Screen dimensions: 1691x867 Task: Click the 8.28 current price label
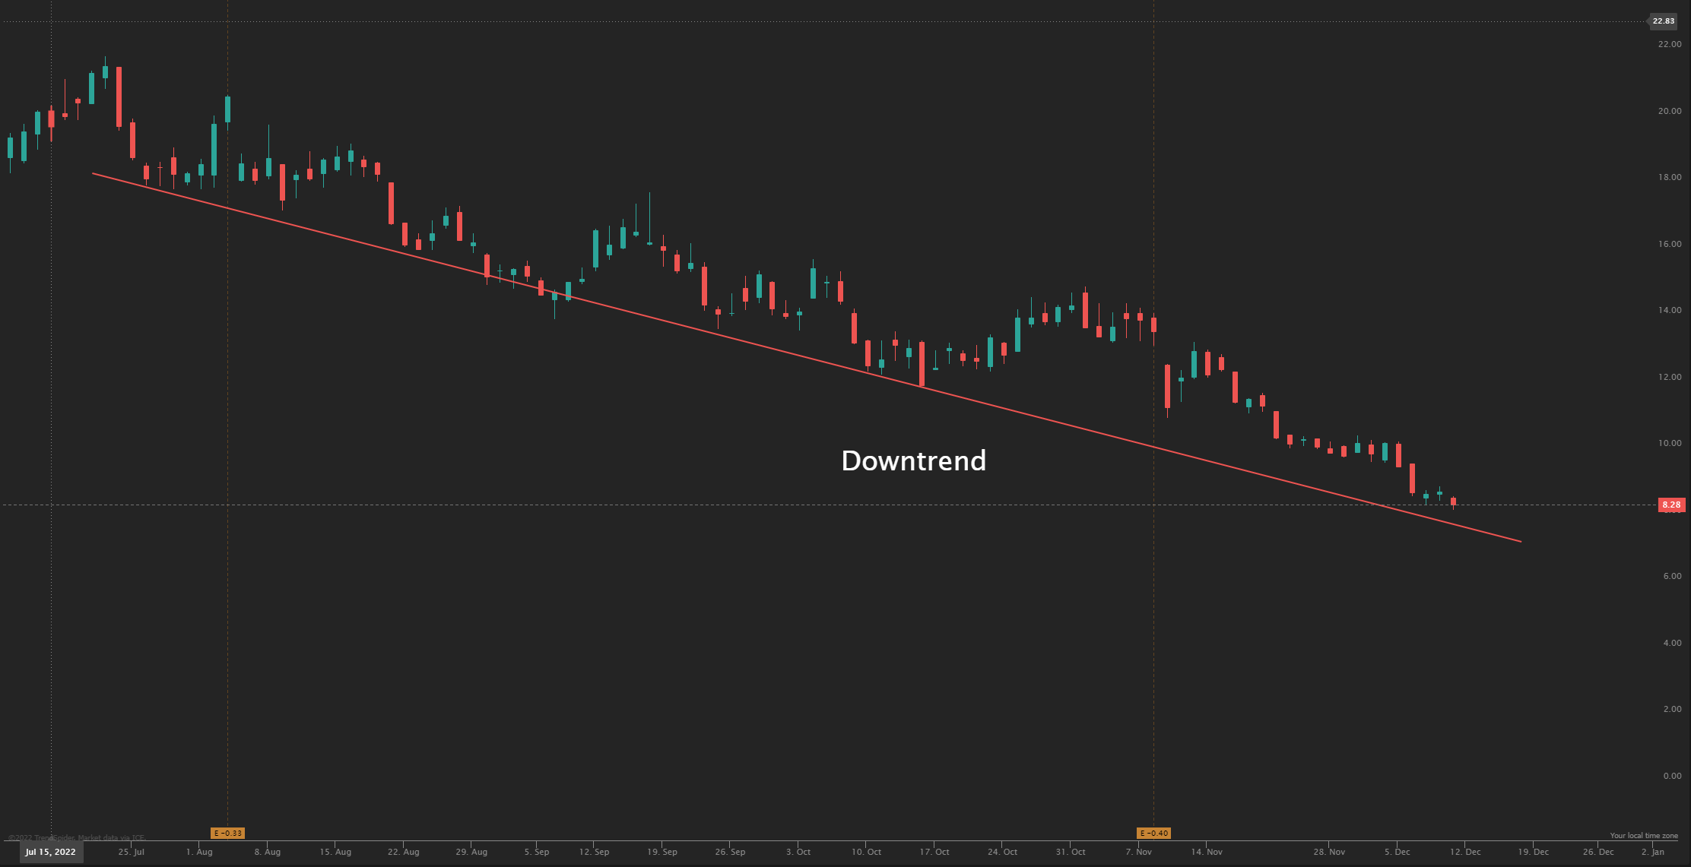pos(1671,505)
